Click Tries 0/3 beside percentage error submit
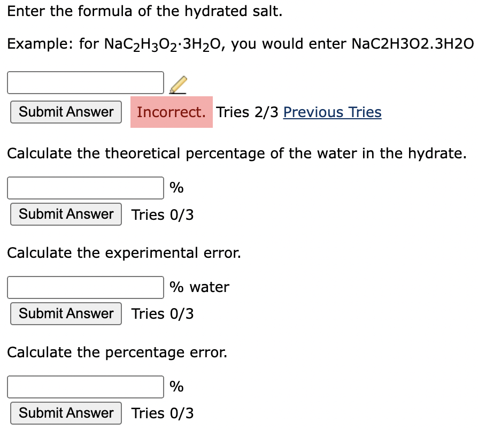 point(163,413)
